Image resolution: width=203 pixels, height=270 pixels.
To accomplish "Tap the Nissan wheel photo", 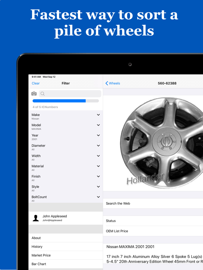I will 161,143.
